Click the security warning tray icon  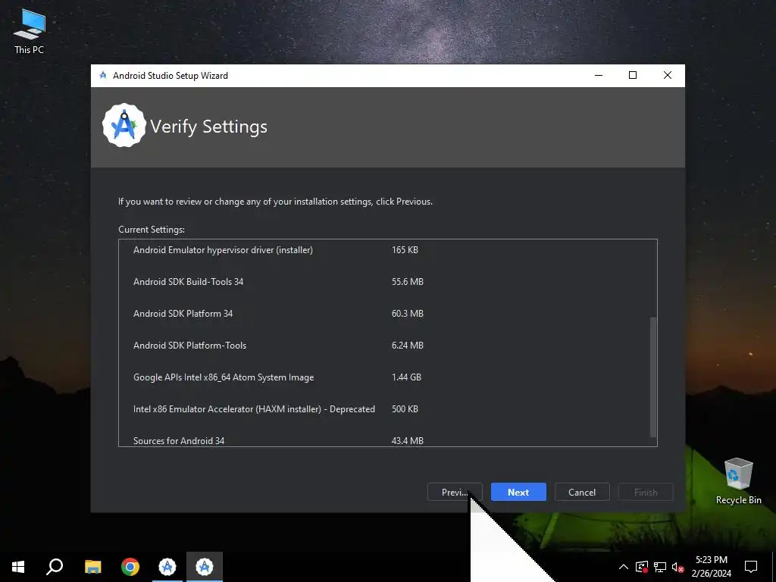[642, 567]
